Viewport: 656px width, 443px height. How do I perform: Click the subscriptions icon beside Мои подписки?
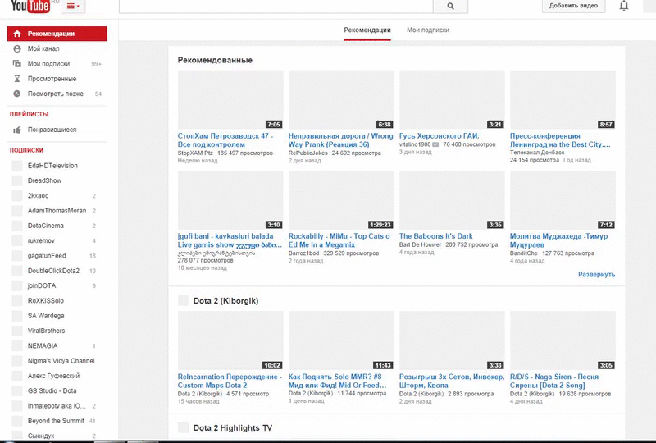click(x=17, y=64)
